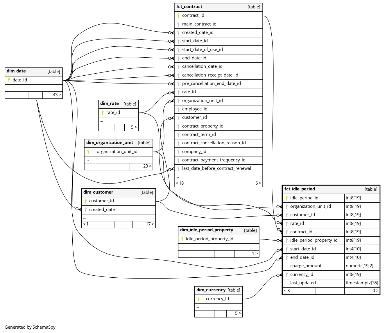Expand the dim_currency ellipsis row

197,307
